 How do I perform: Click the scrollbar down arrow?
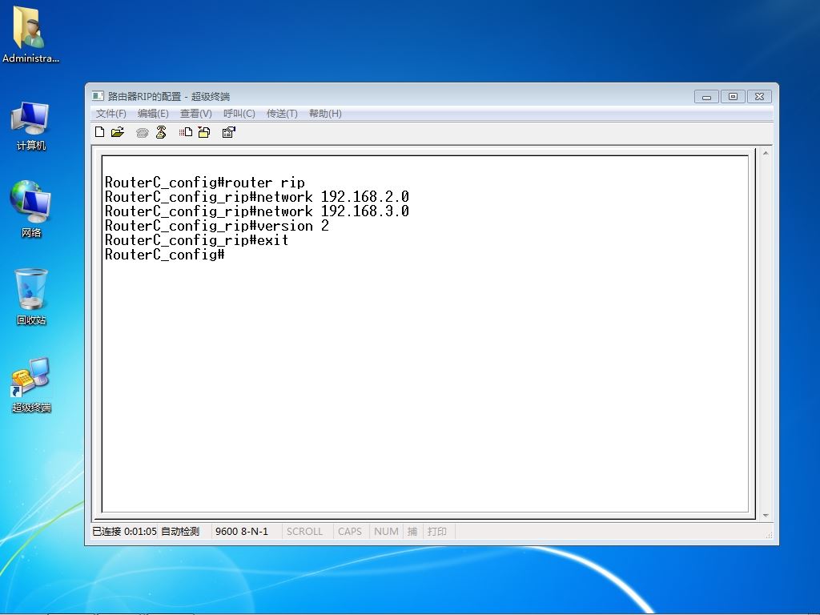(766, 516)
